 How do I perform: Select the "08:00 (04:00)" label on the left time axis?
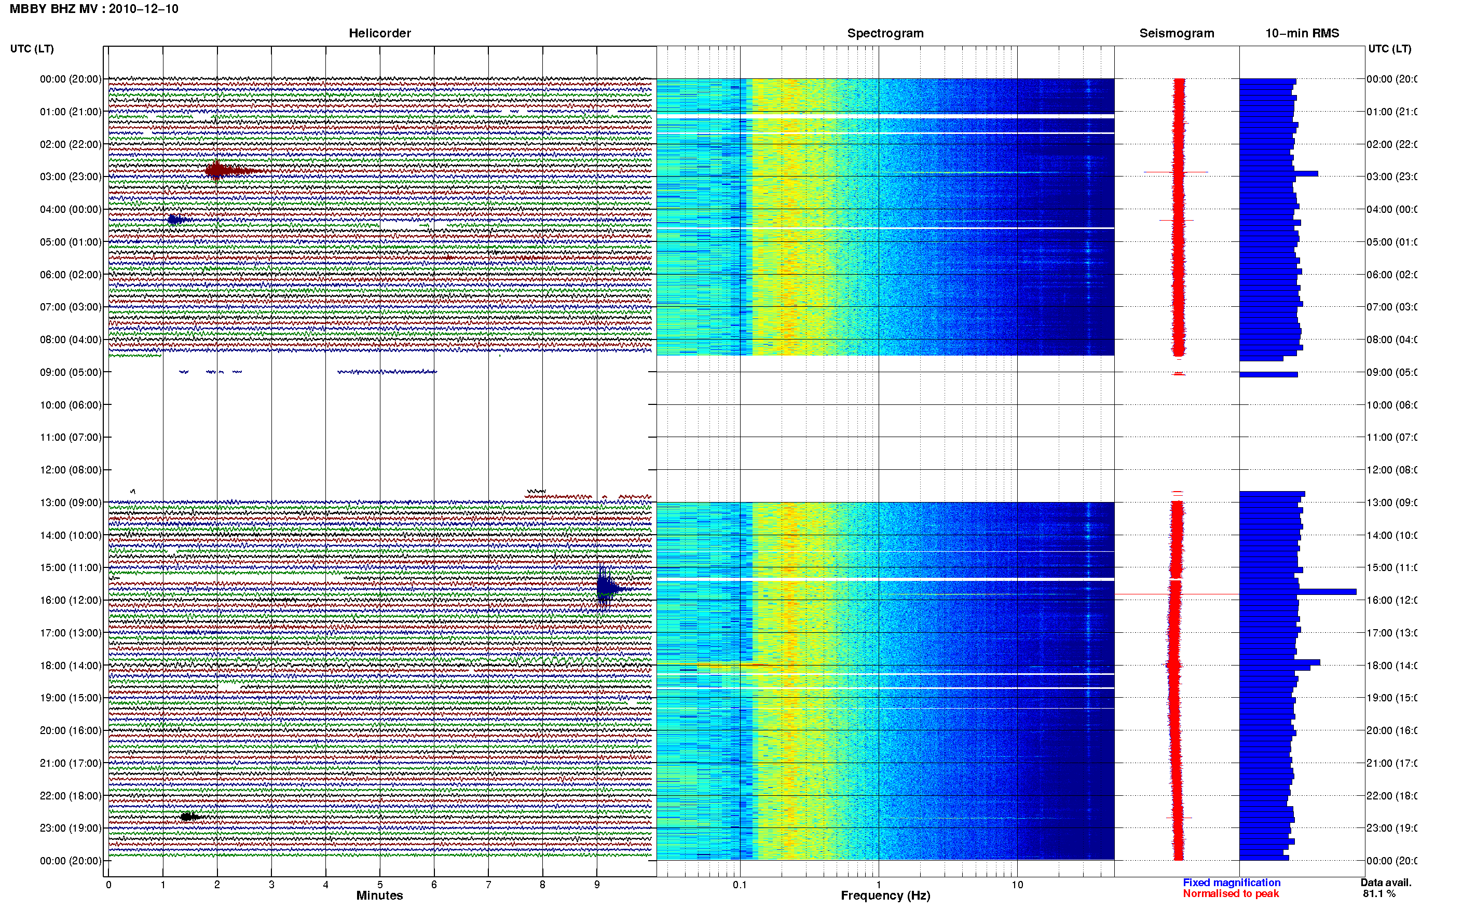[x=71, y=340]
